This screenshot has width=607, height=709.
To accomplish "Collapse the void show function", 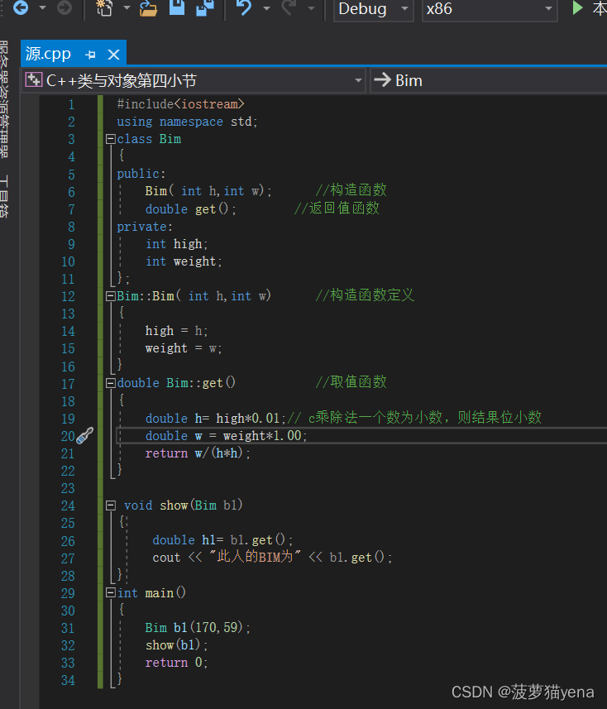I will (110, 505).
